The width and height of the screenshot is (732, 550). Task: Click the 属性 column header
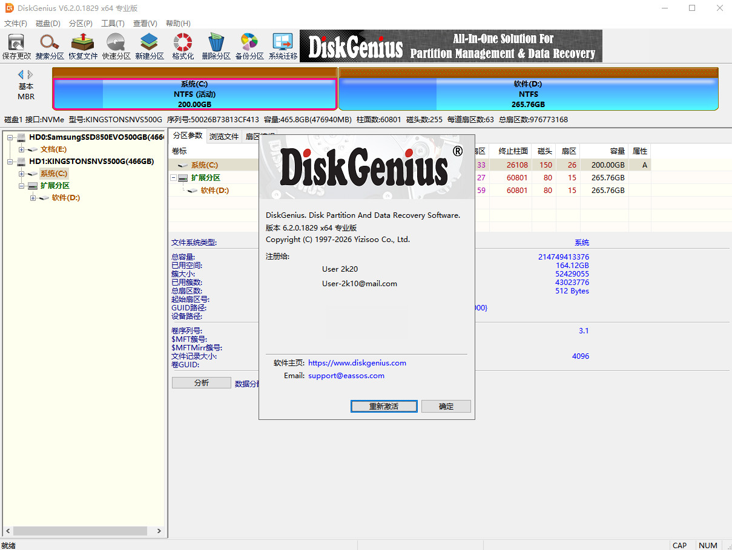[640, 151]
